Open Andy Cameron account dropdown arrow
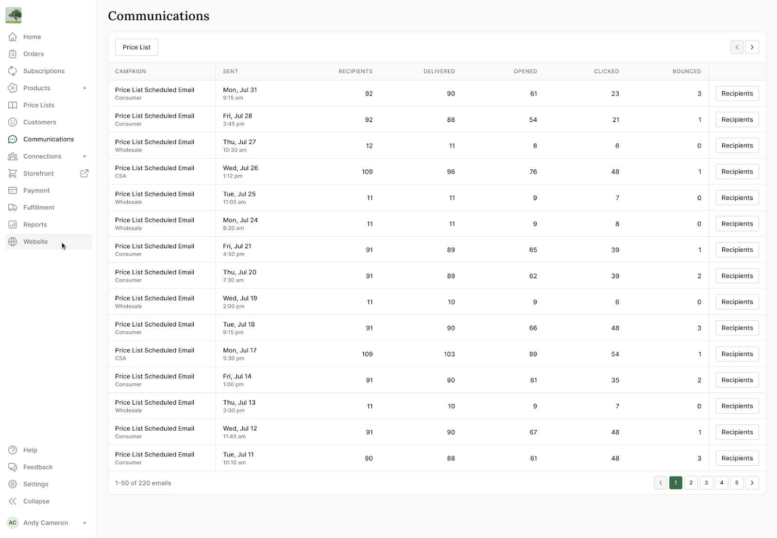Screen dimensions: 777x538 click(x=84, y=523)
